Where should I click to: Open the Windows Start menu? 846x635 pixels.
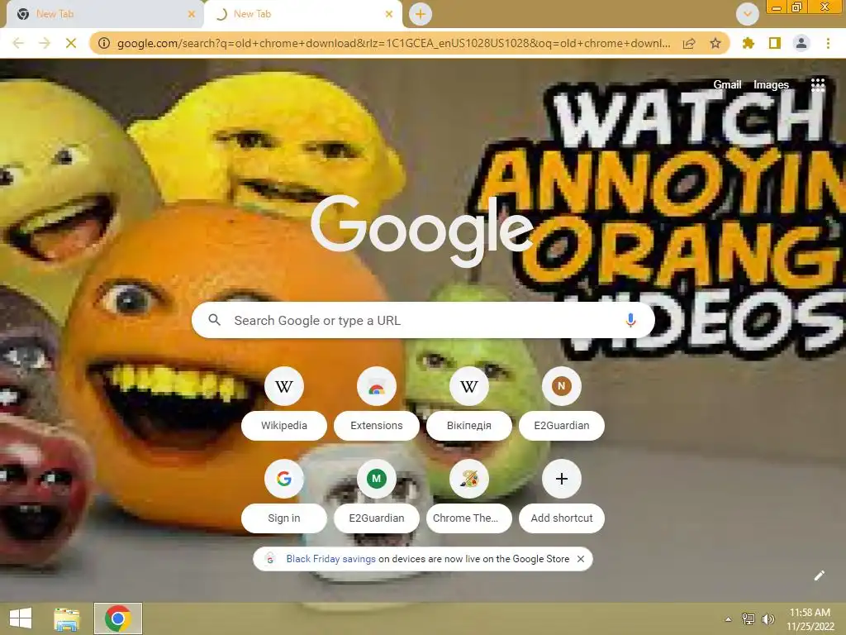click(21, 618)
